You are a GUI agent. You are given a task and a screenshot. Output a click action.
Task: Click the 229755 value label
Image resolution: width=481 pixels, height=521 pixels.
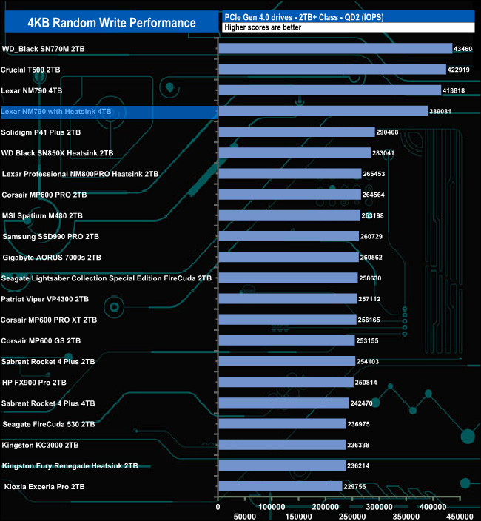tap(354, 487)
